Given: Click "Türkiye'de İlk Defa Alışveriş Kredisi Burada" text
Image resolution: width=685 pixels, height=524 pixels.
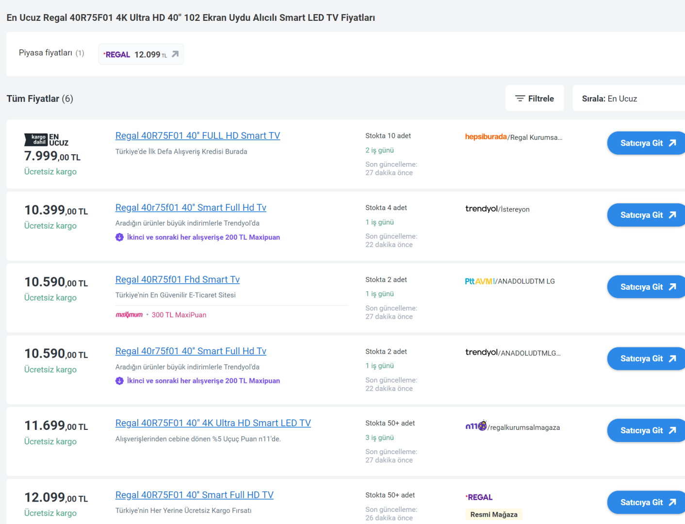Looking at the screenshot, I should pos(181,151).
